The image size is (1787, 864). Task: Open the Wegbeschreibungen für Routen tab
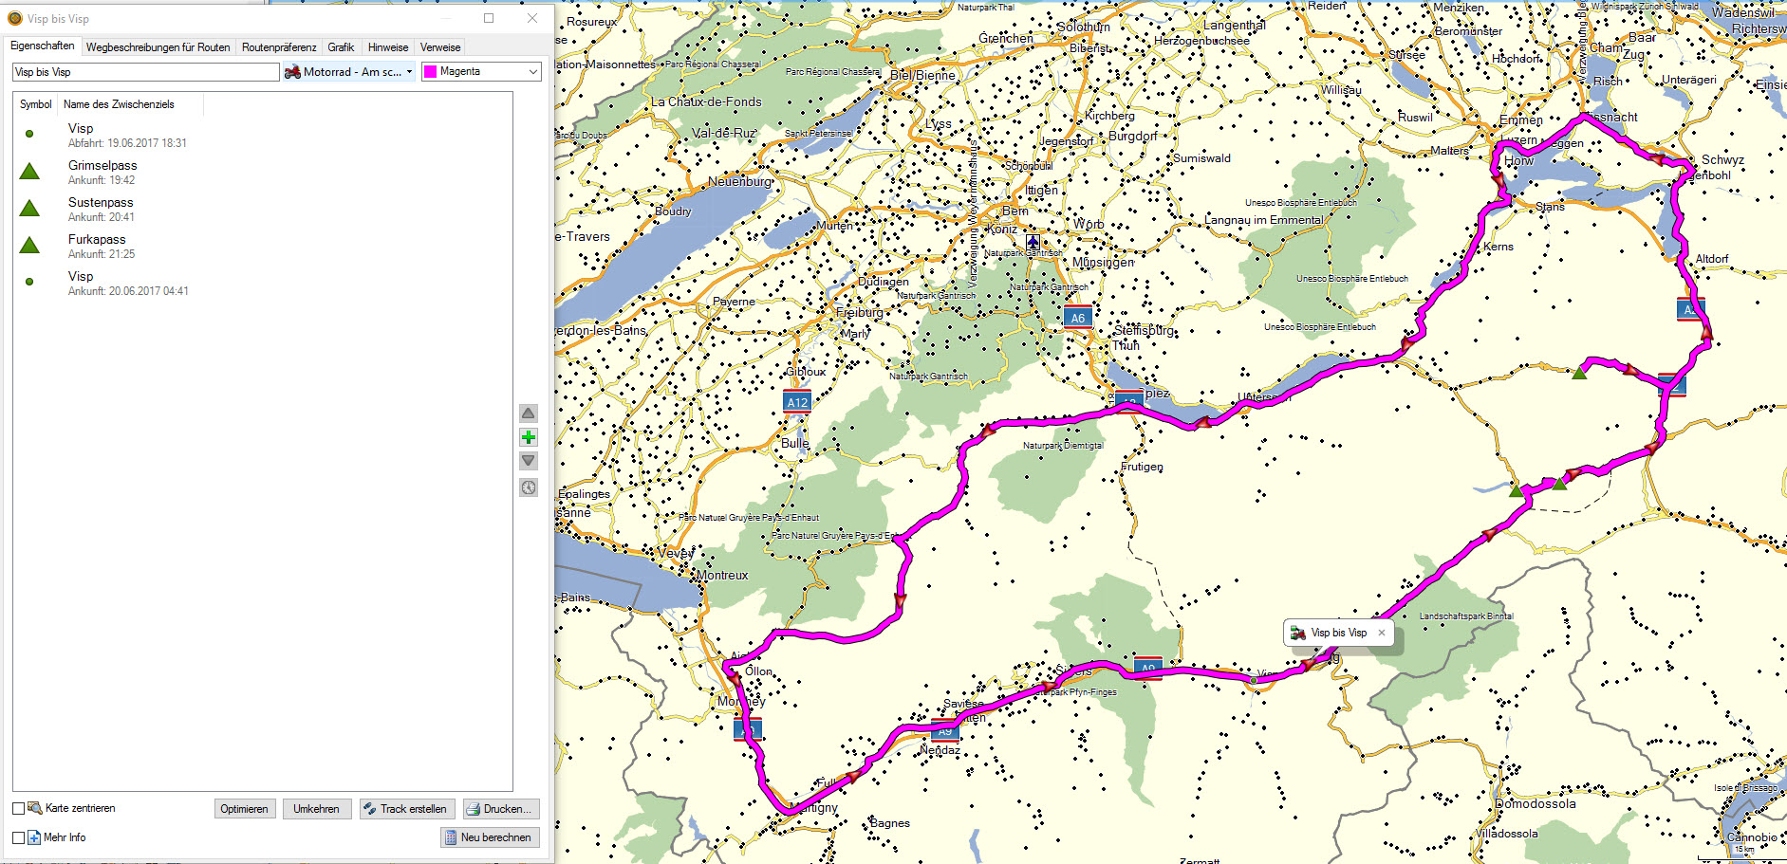158,47
